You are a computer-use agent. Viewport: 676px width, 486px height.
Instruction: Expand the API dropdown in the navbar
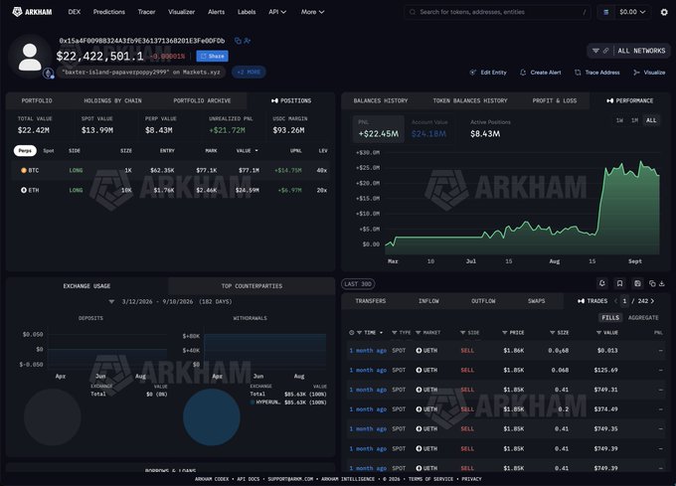(x=277, y=12)
